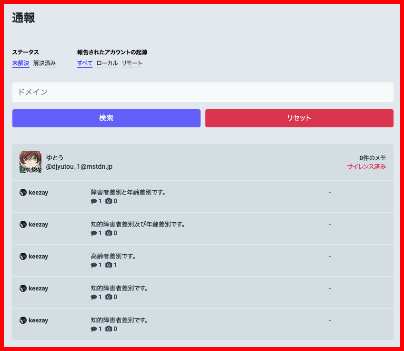The height and width of the screenshot is (351, 404).
Task: Click the comment bubble icon under 知的障害者差別及び年齢差別です
Action: (94, 233)
